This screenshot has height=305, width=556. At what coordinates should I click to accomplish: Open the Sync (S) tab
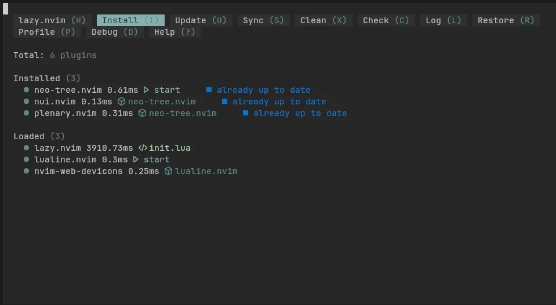263,20
